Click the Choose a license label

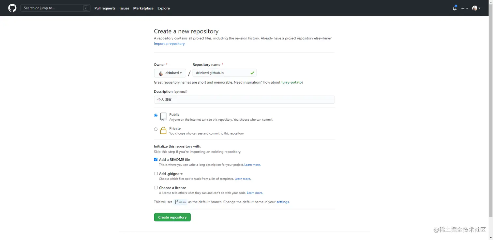pos(172,188)
